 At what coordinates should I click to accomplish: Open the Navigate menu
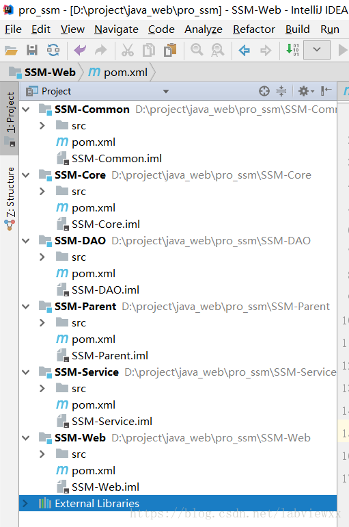point(116,29)
